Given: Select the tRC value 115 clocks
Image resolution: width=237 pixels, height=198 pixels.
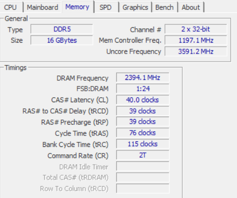Looking at the screenshot, I should click(143, 144).
